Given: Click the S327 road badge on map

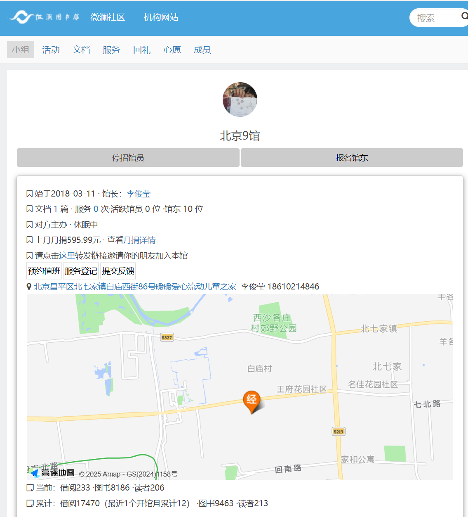Looking at the screenshot, I should (167, 337).
